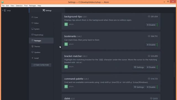Click the atom author link under background-tips

pyautogui.click(x=71, y=24)
